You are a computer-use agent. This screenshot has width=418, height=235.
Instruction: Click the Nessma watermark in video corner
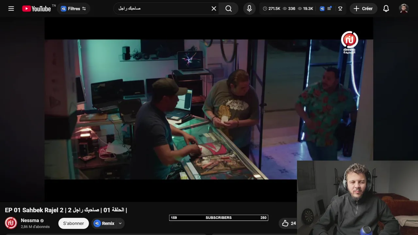[349, 42]
